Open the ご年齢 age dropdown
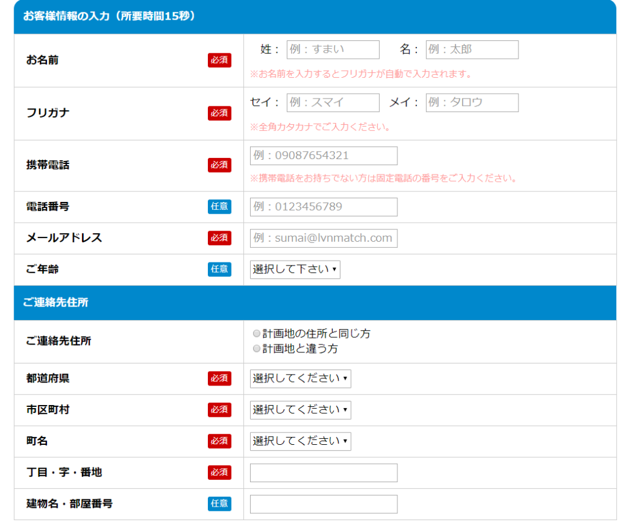The height and width of the screenshot is (525, 626). [x=295, y=269]
